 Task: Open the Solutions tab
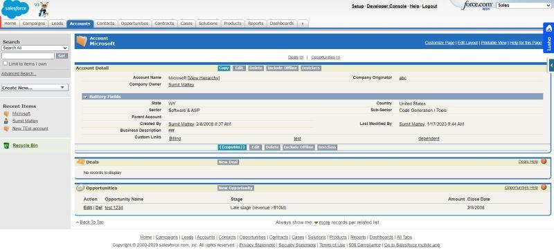coord(208,23)
